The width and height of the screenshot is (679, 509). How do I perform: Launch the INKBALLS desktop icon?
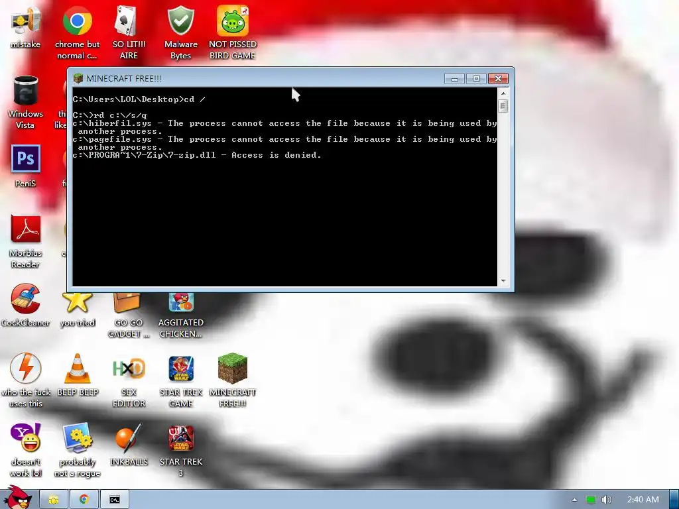click(x=129, y=445)
